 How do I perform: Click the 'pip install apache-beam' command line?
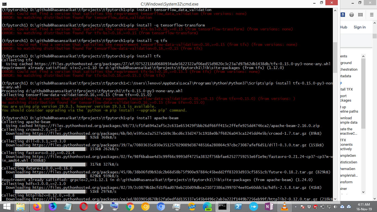(x=90, y=118)
